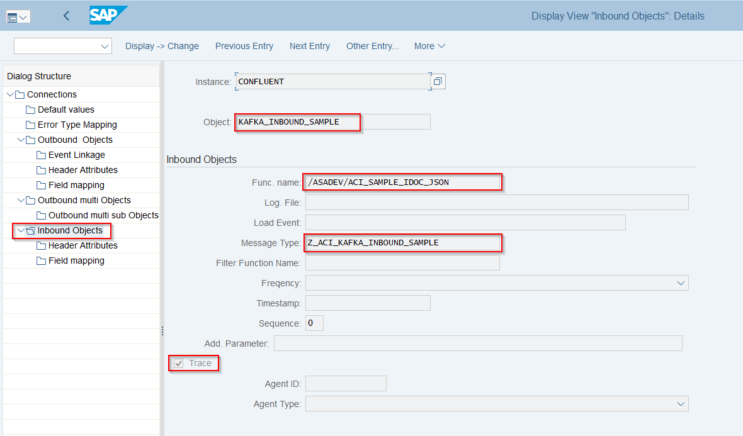
Task: Click the Sequence field
Action: coord(315,323)
